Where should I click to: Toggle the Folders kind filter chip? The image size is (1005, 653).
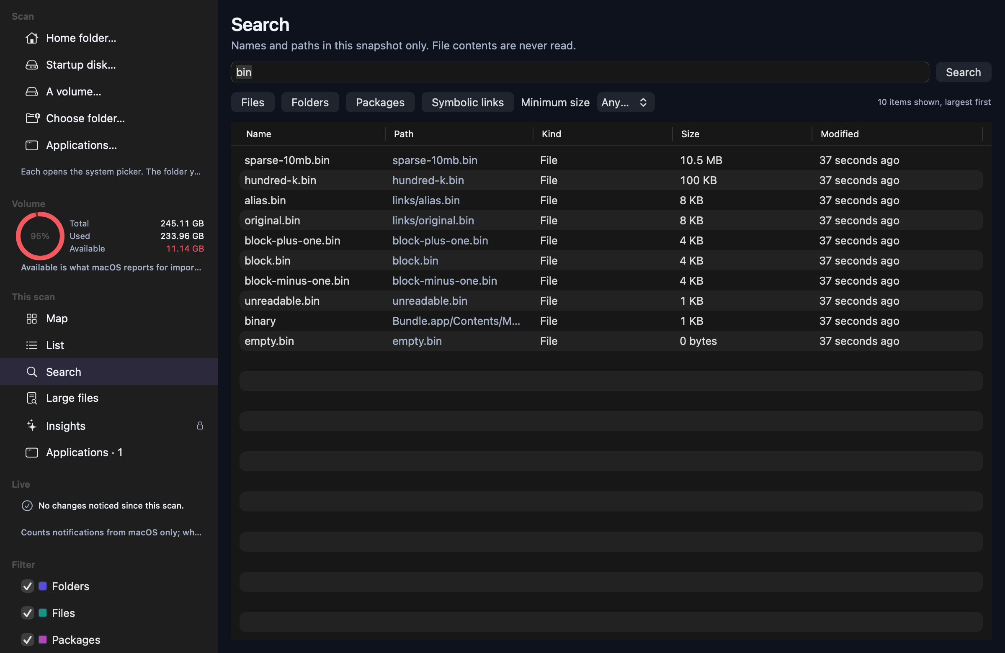pyautogui.click(x=310, y=102)
